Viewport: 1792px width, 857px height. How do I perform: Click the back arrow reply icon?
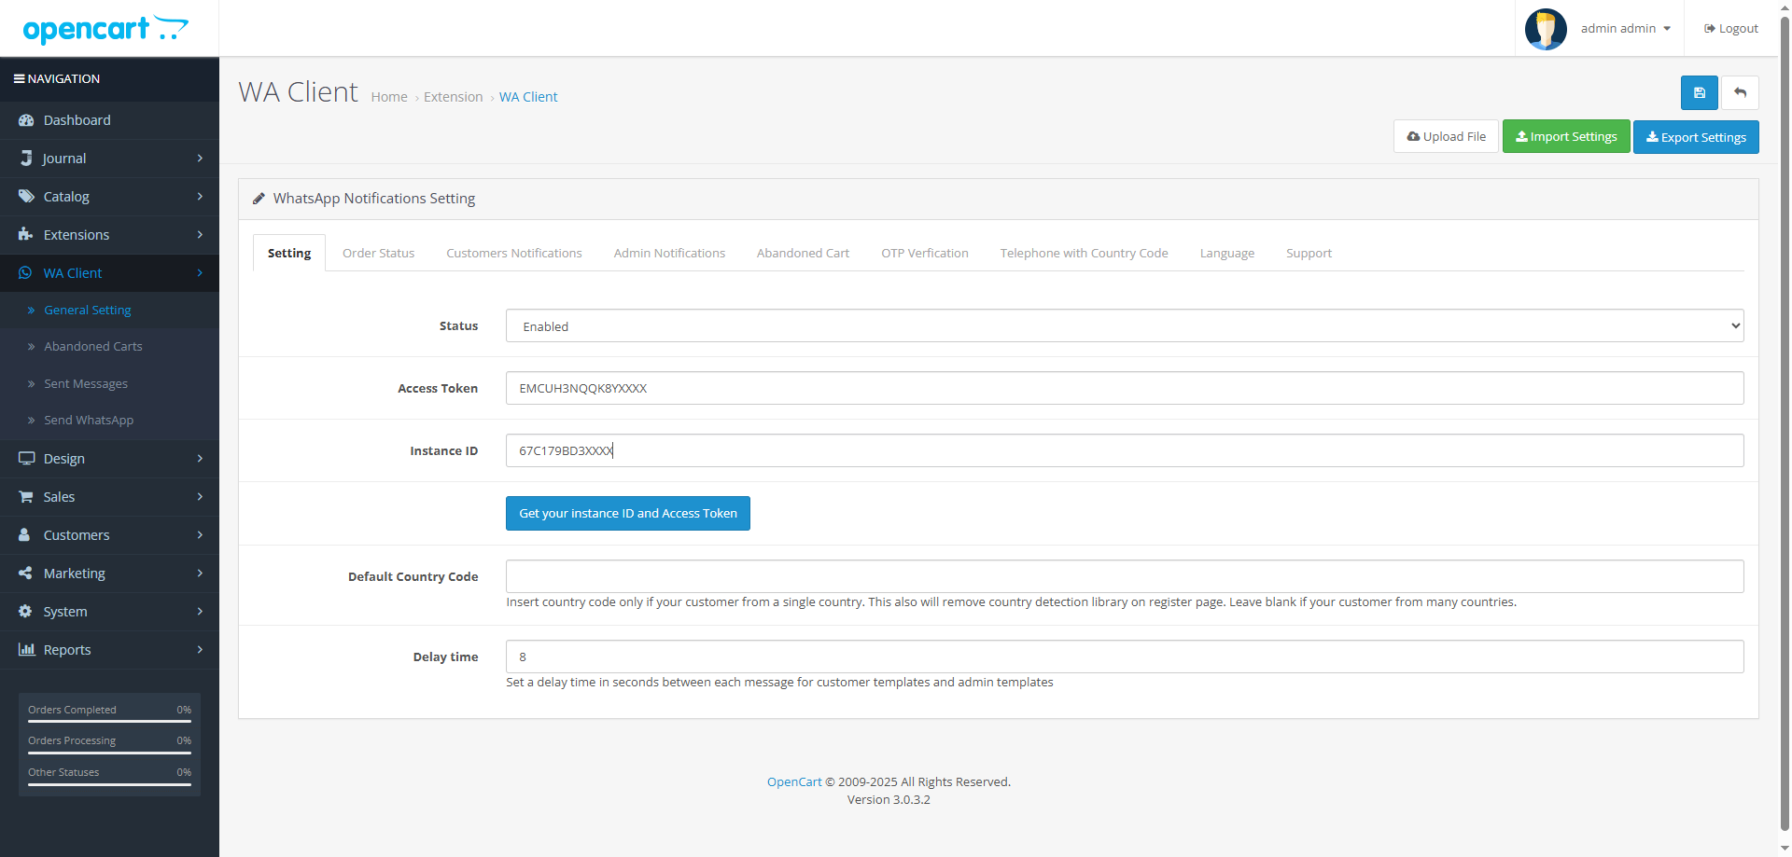pyautogui.click(x=1740, y=93)
